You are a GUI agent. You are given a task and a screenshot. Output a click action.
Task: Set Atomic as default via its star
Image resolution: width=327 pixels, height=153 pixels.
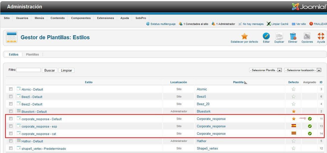pos(294,89)
